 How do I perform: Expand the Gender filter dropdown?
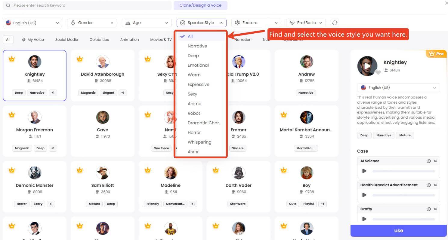tap(92, 23)
